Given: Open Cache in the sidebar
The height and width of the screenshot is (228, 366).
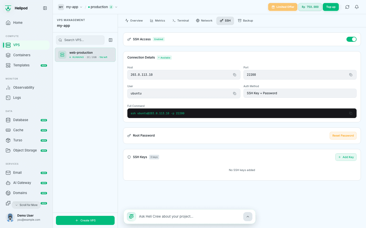Looking at the screenshot, I should point(26,130).
